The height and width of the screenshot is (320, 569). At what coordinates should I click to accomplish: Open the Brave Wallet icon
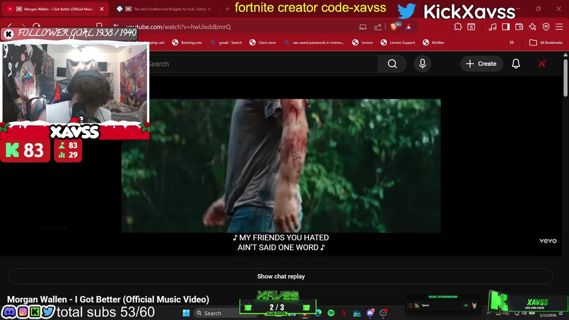click(519, 27)
